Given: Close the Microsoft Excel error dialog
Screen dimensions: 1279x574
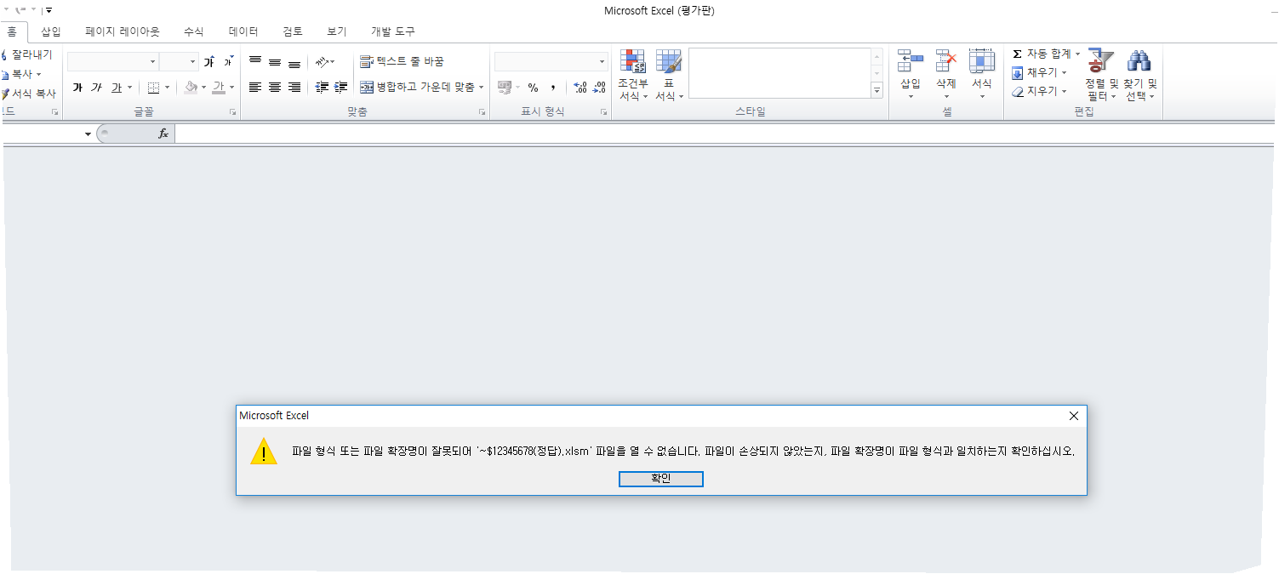Looking at the screenshot, I should (1073, 416).
